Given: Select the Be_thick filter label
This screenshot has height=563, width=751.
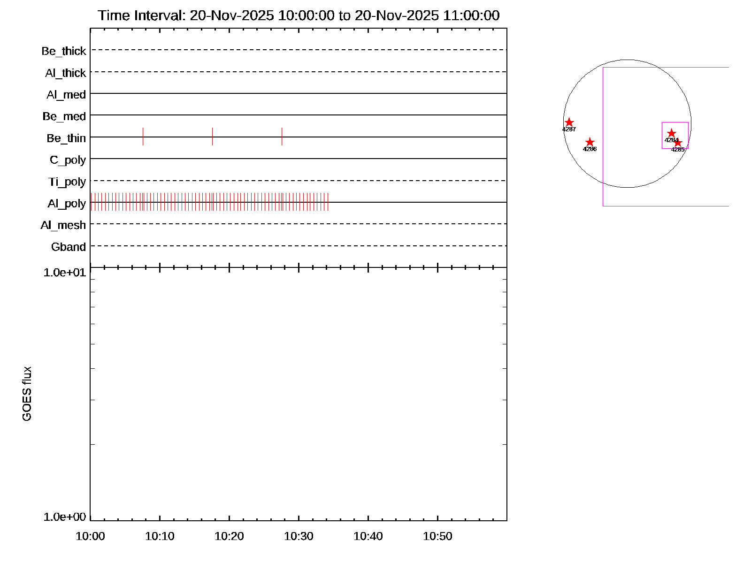Looking at the screenshot, I should (64, 51).
